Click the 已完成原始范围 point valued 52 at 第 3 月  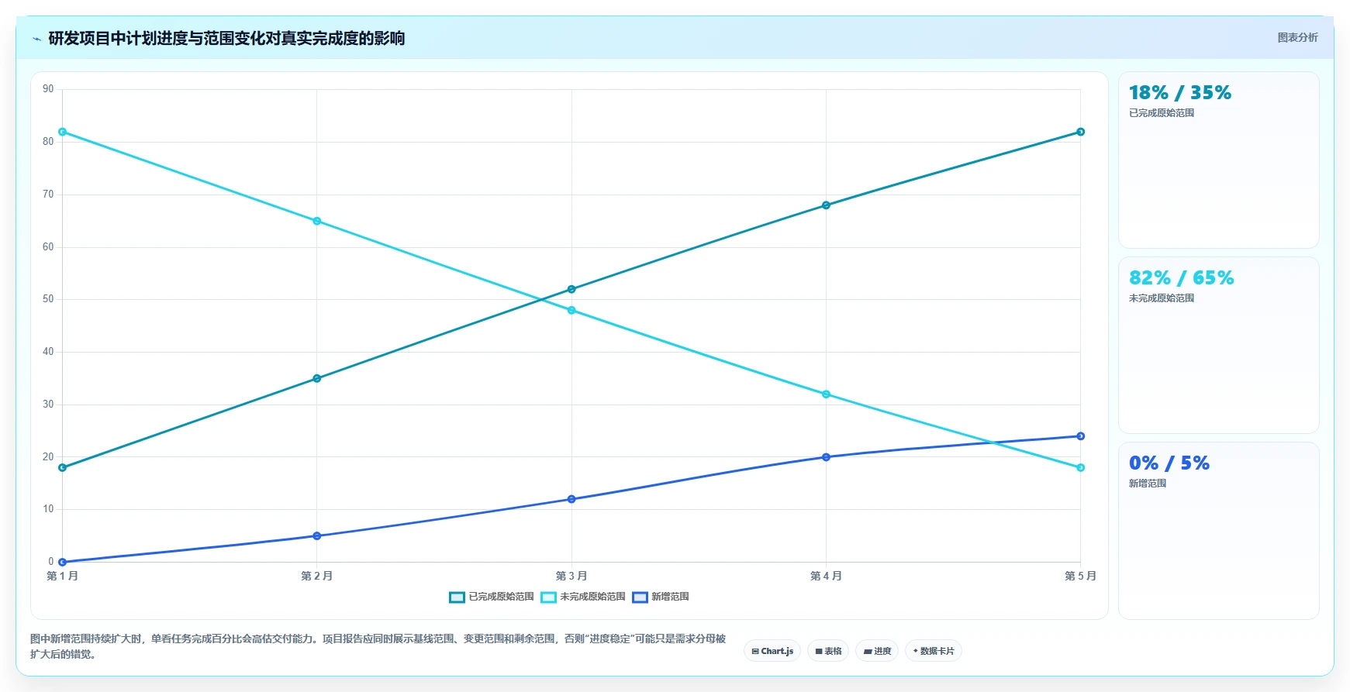[571, 289]
